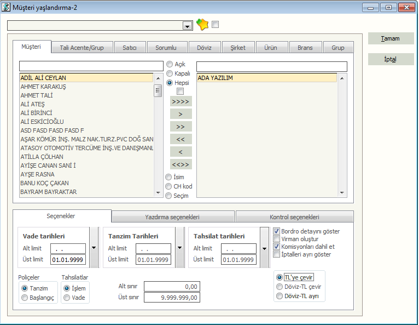Click the single > transfer arrow button
The image size is (419, 325).
tap(181, 114)
